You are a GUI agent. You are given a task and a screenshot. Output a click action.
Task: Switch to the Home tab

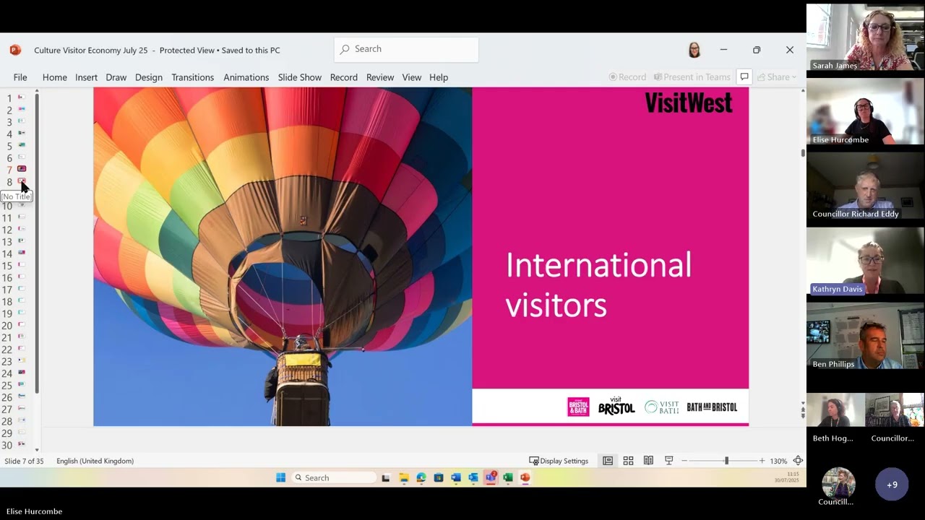click(54, 77)
